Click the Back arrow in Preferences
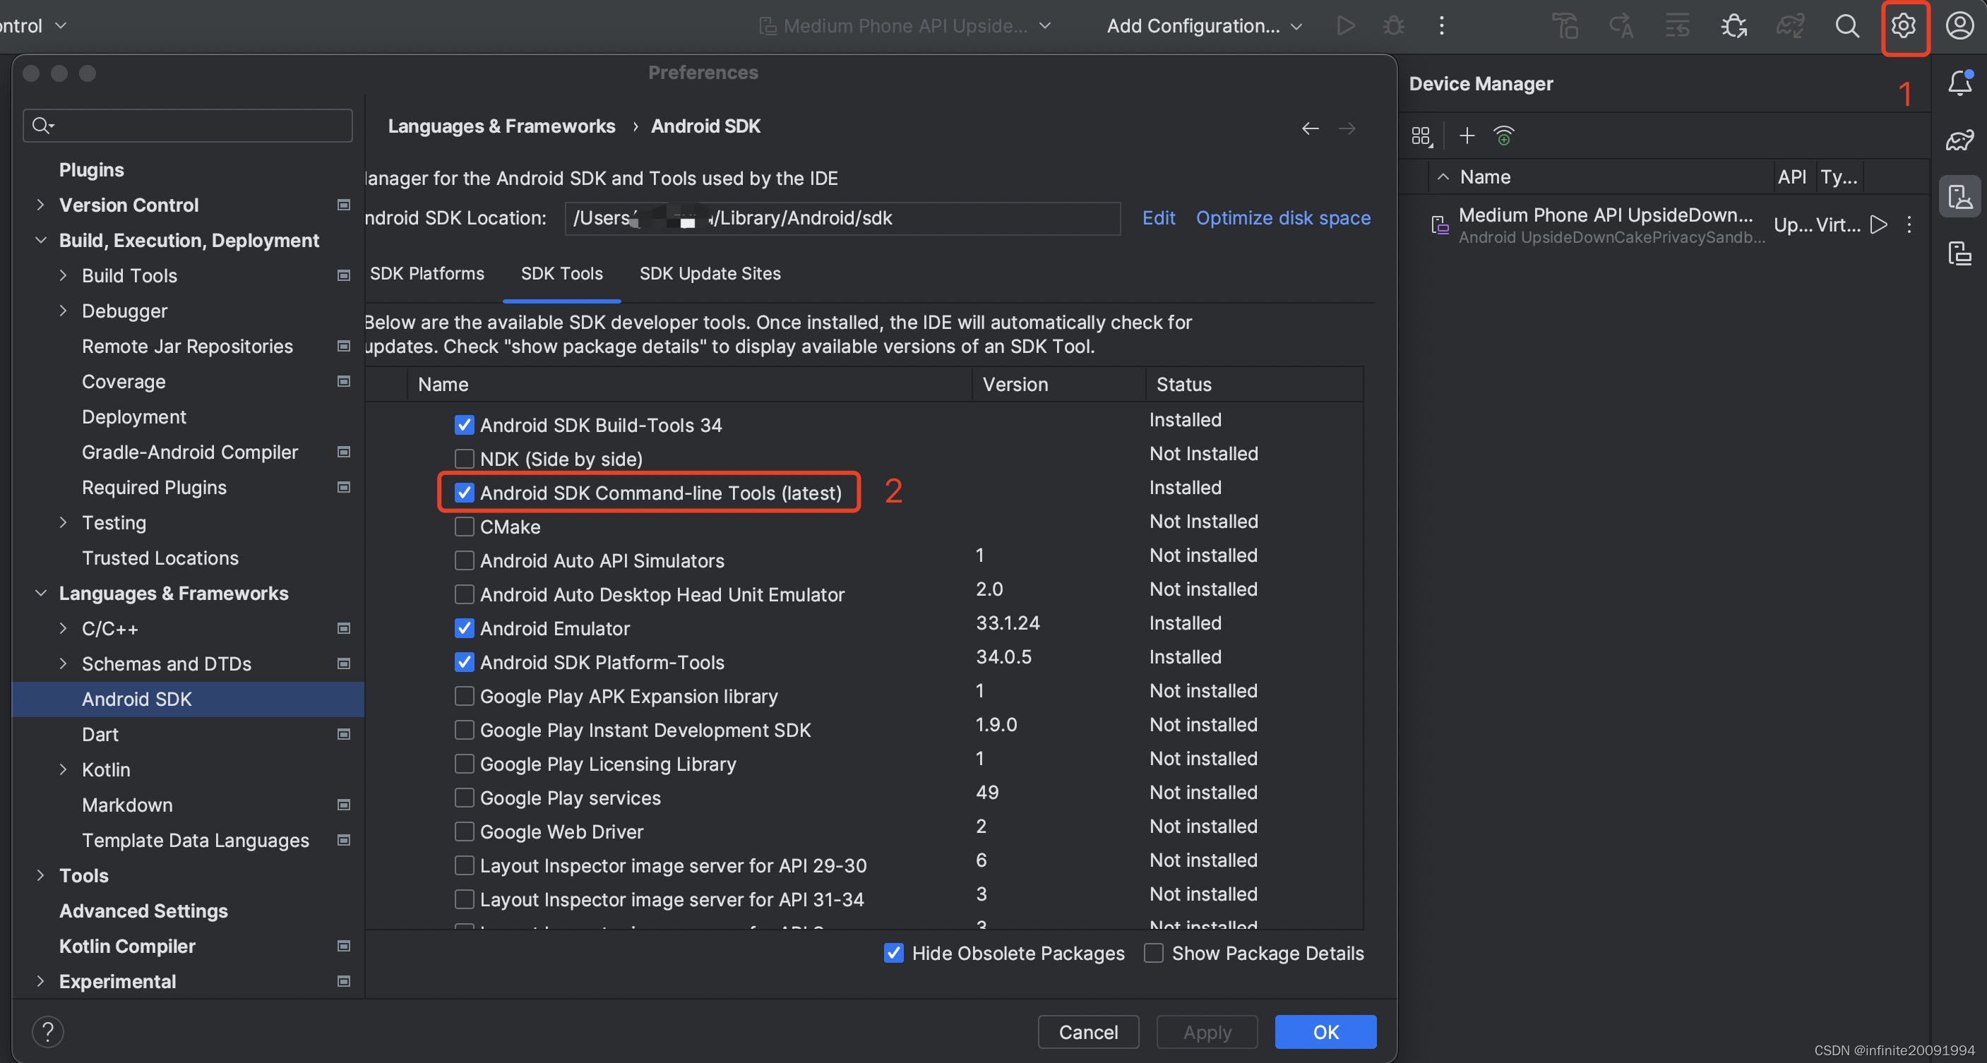The image size is (1987, 1063). click(x=1310, y=128)
